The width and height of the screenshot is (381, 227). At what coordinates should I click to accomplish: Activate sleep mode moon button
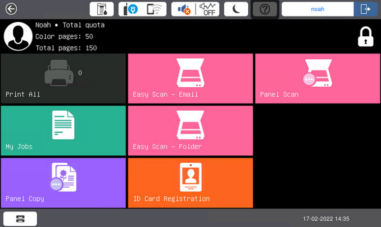236,9
